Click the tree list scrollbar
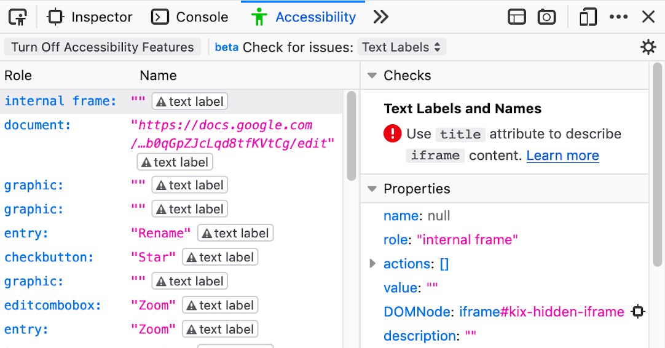Screen dimensions: 665x348 tap(351, 136)
